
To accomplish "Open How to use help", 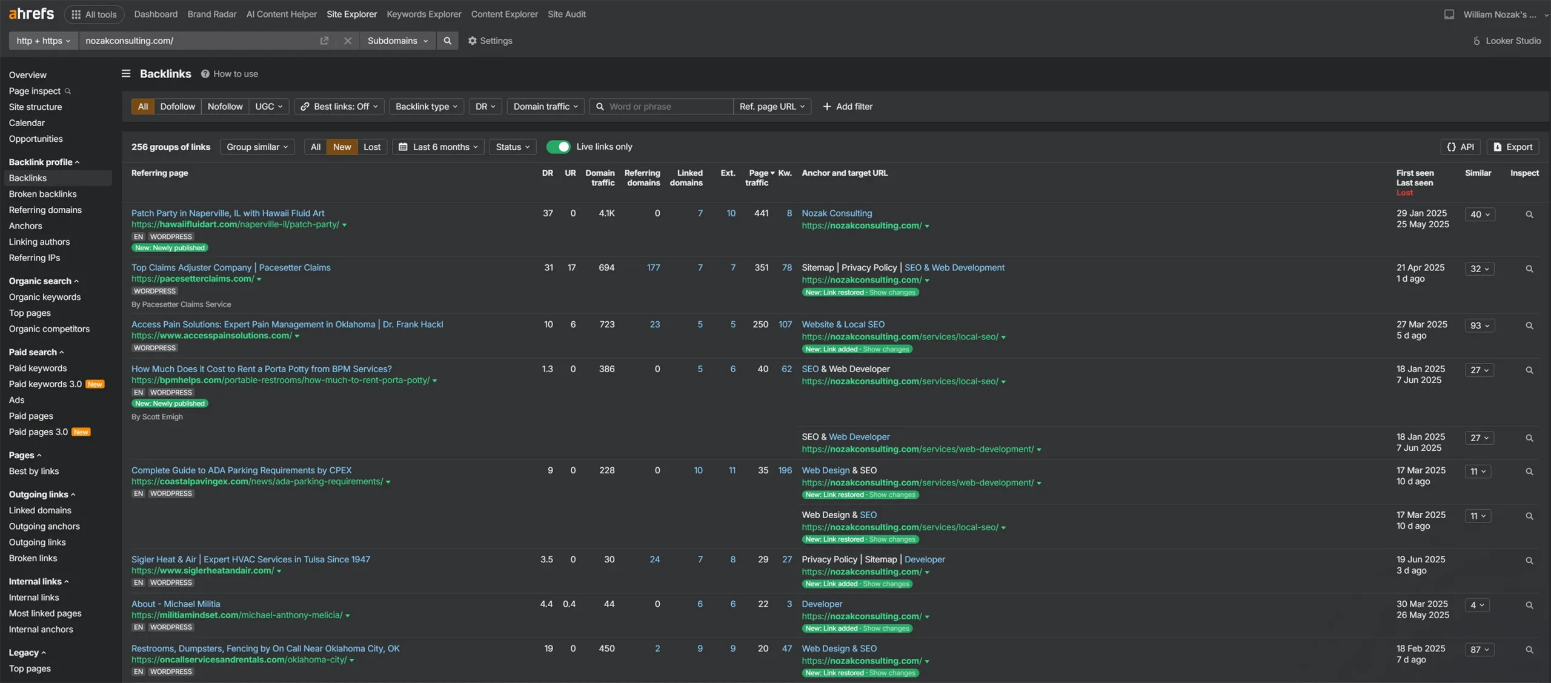I will [x=230, y=74].
